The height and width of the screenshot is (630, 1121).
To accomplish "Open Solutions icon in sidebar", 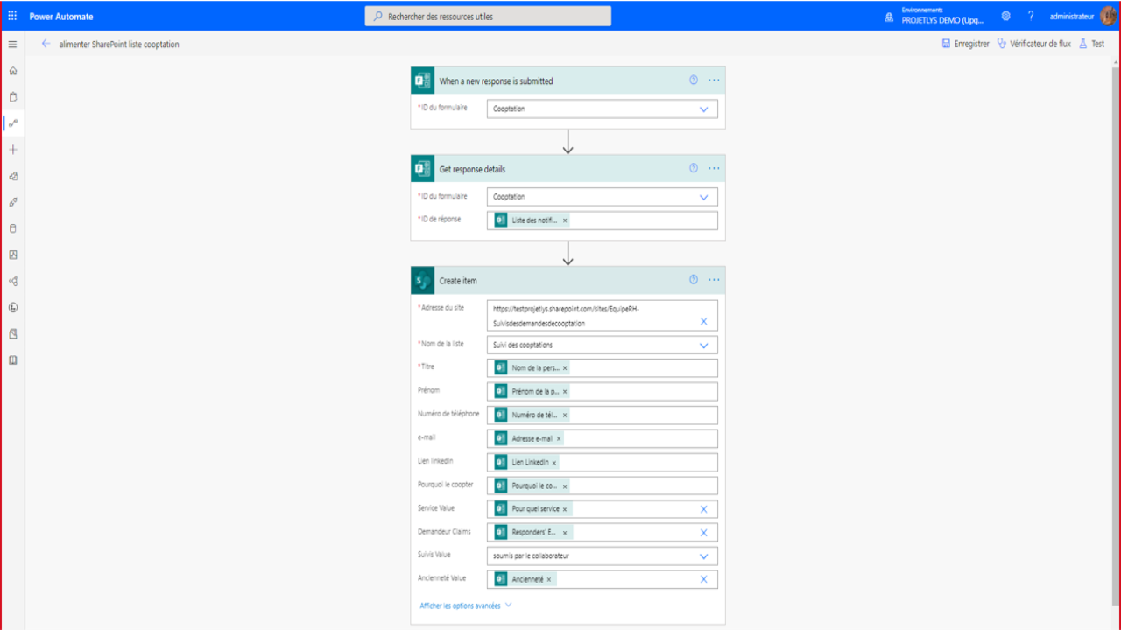I will coord(12,333).
